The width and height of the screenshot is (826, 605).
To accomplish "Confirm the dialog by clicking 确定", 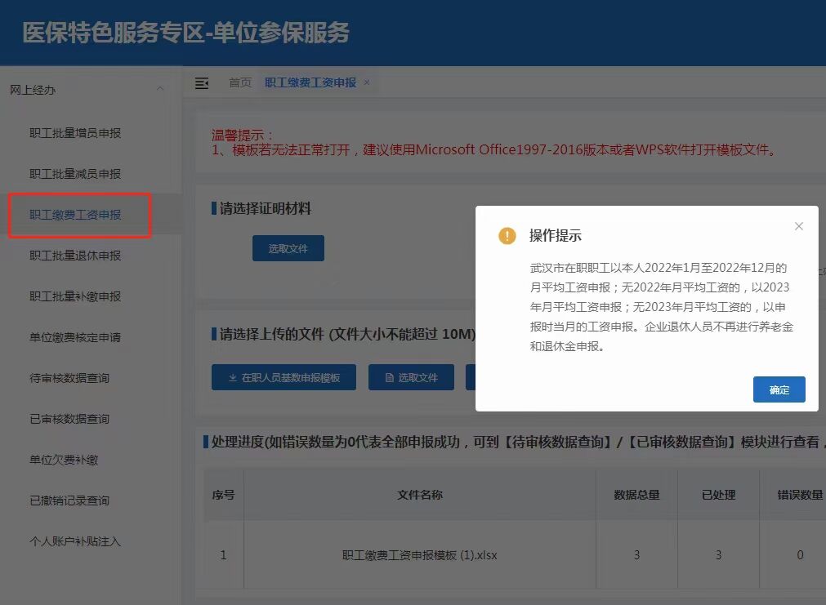I will click(x=778, y=390).
